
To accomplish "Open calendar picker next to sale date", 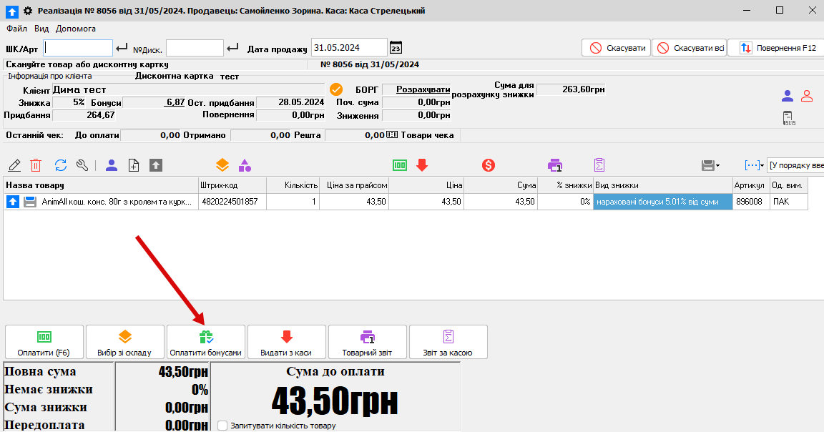I will click(x=396, y=48).
